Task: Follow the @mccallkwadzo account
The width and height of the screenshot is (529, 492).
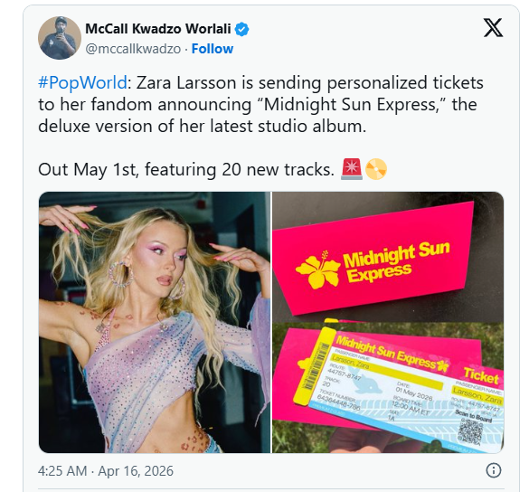Action: [213, 49]
